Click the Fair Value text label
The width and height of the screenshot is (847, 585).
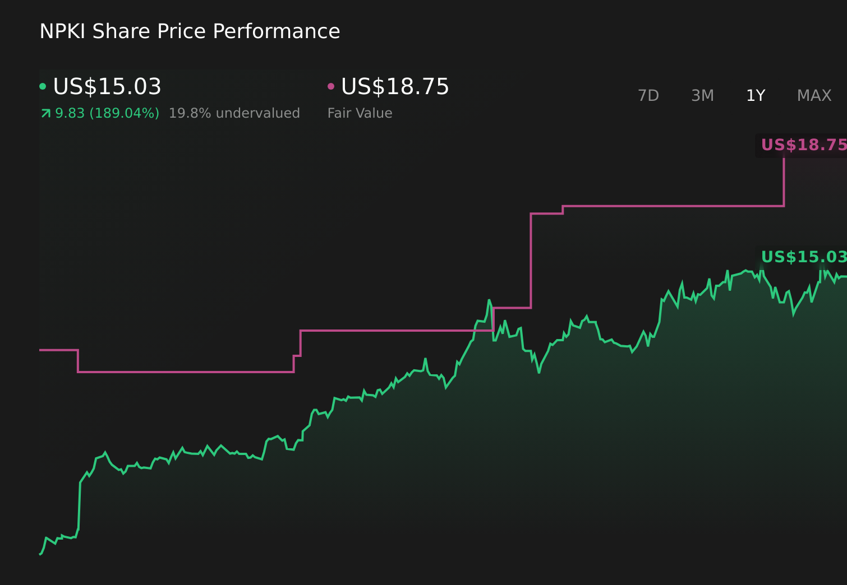(360, 113)
